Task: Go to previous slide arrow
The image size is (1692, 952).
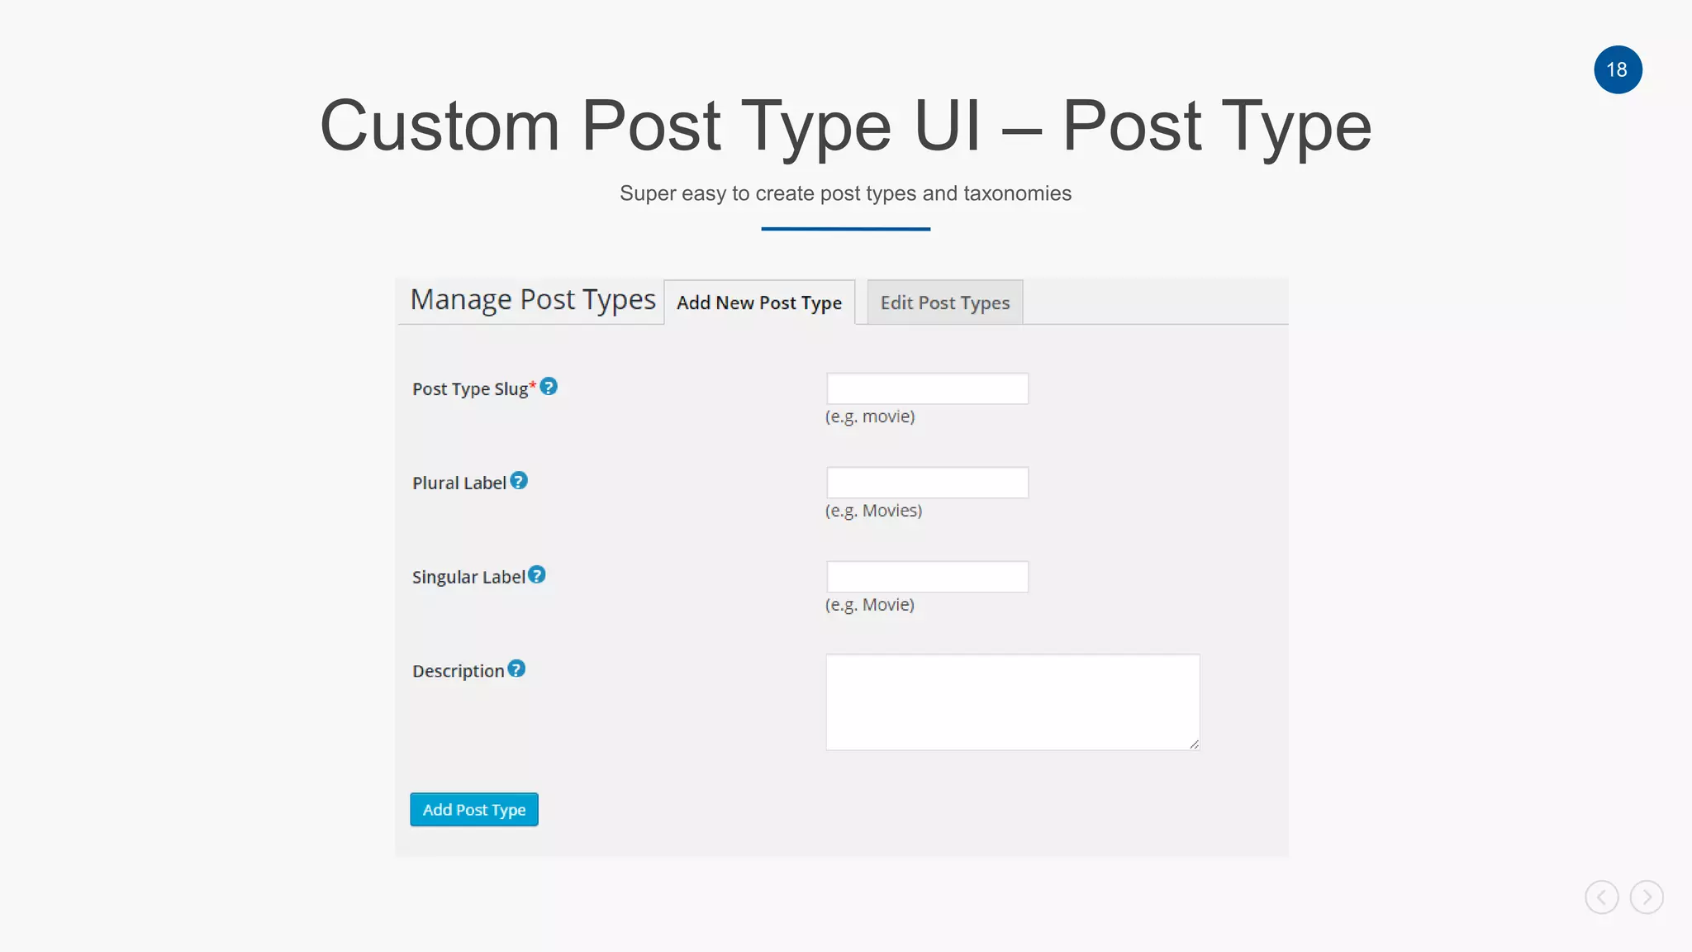Action: 1601,897
